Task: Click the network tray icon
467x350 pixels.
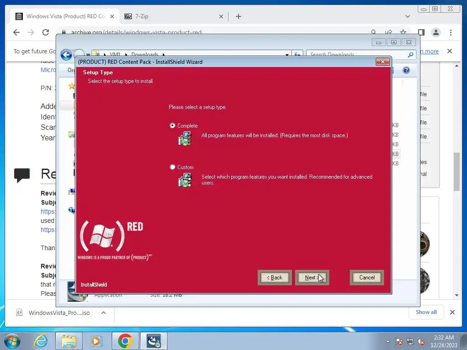Action: coord(410,341)
